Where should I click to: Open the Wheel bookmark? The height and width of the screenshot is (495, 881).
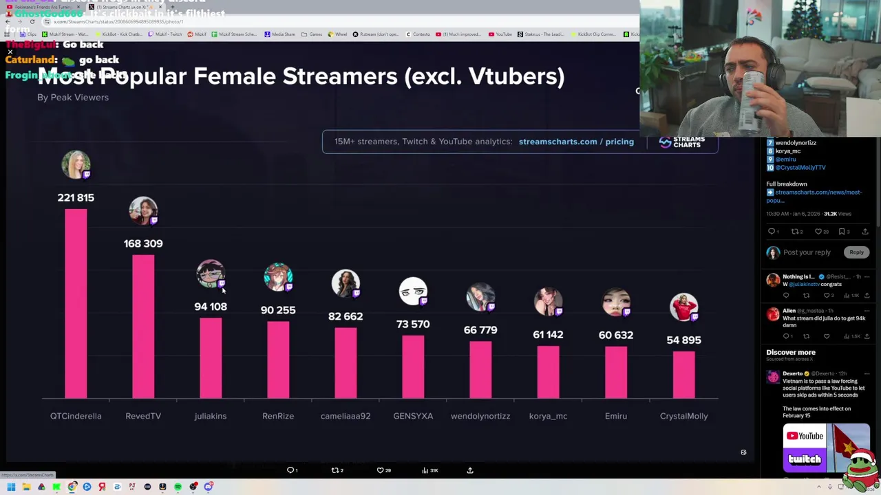[338, 34]
